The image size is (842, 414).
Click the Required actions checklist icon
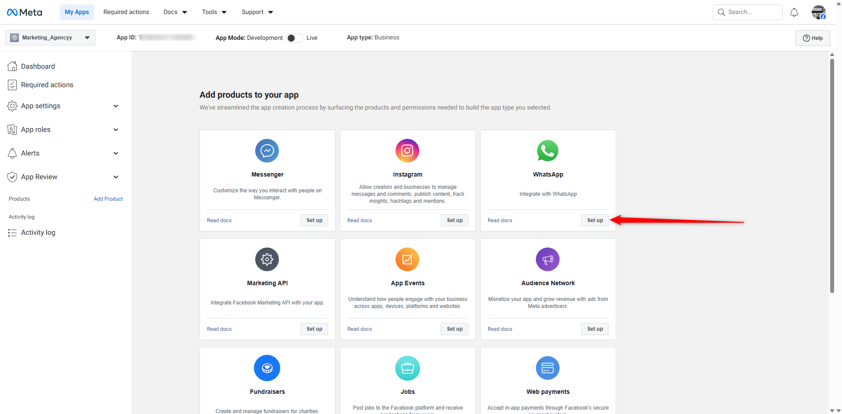pos(12,85)
